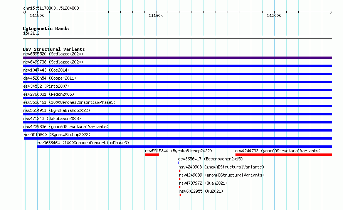343x210 pixels.
Task: Click the blue bar under dgv4526n54
Action: click(x=177, y=82)
